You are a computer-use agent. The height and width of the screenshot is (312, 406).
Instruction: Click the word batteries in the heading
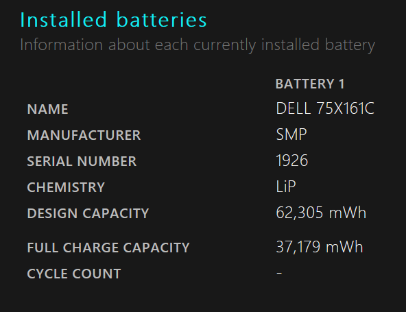161,19
